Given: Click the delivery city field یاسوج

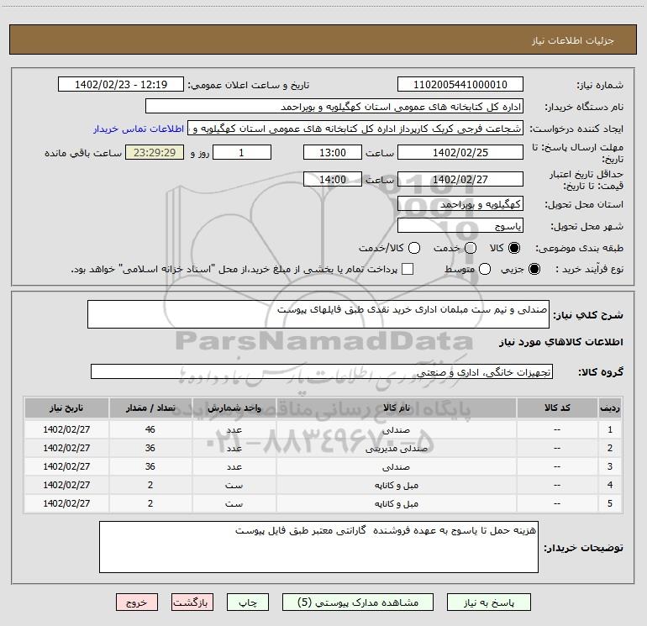Looking at the screenshot, I should click(x=460, y=226).
